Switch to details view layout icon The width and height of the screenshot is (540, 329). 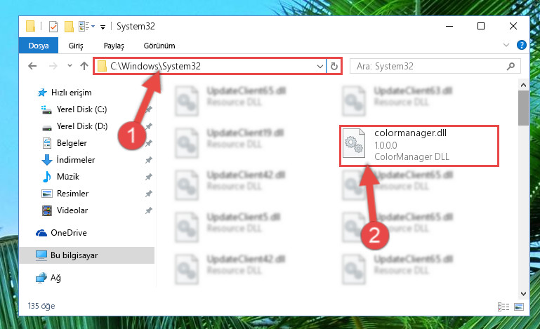[503, 307]
